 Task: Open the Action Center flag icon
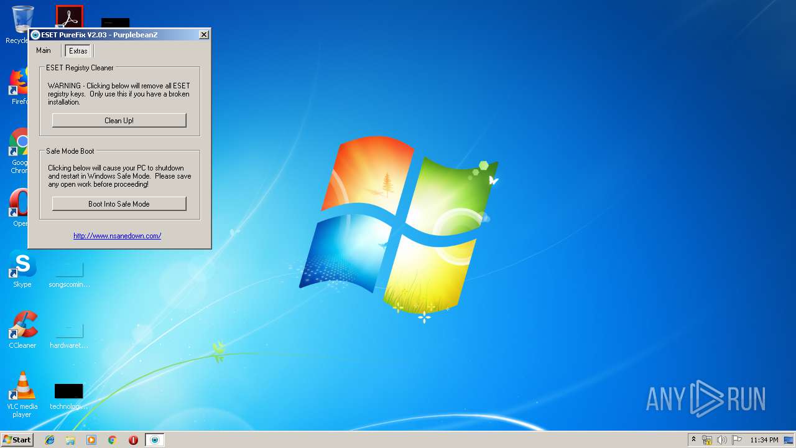(x=737, y=440)
